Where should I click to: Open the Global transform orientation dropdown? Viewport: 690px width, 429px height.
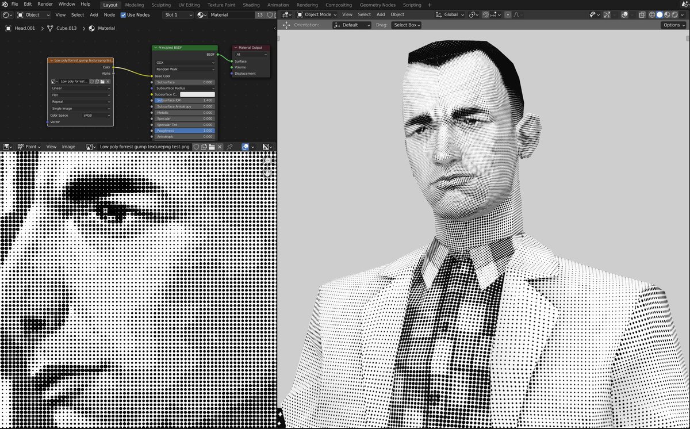click(450, 14)
